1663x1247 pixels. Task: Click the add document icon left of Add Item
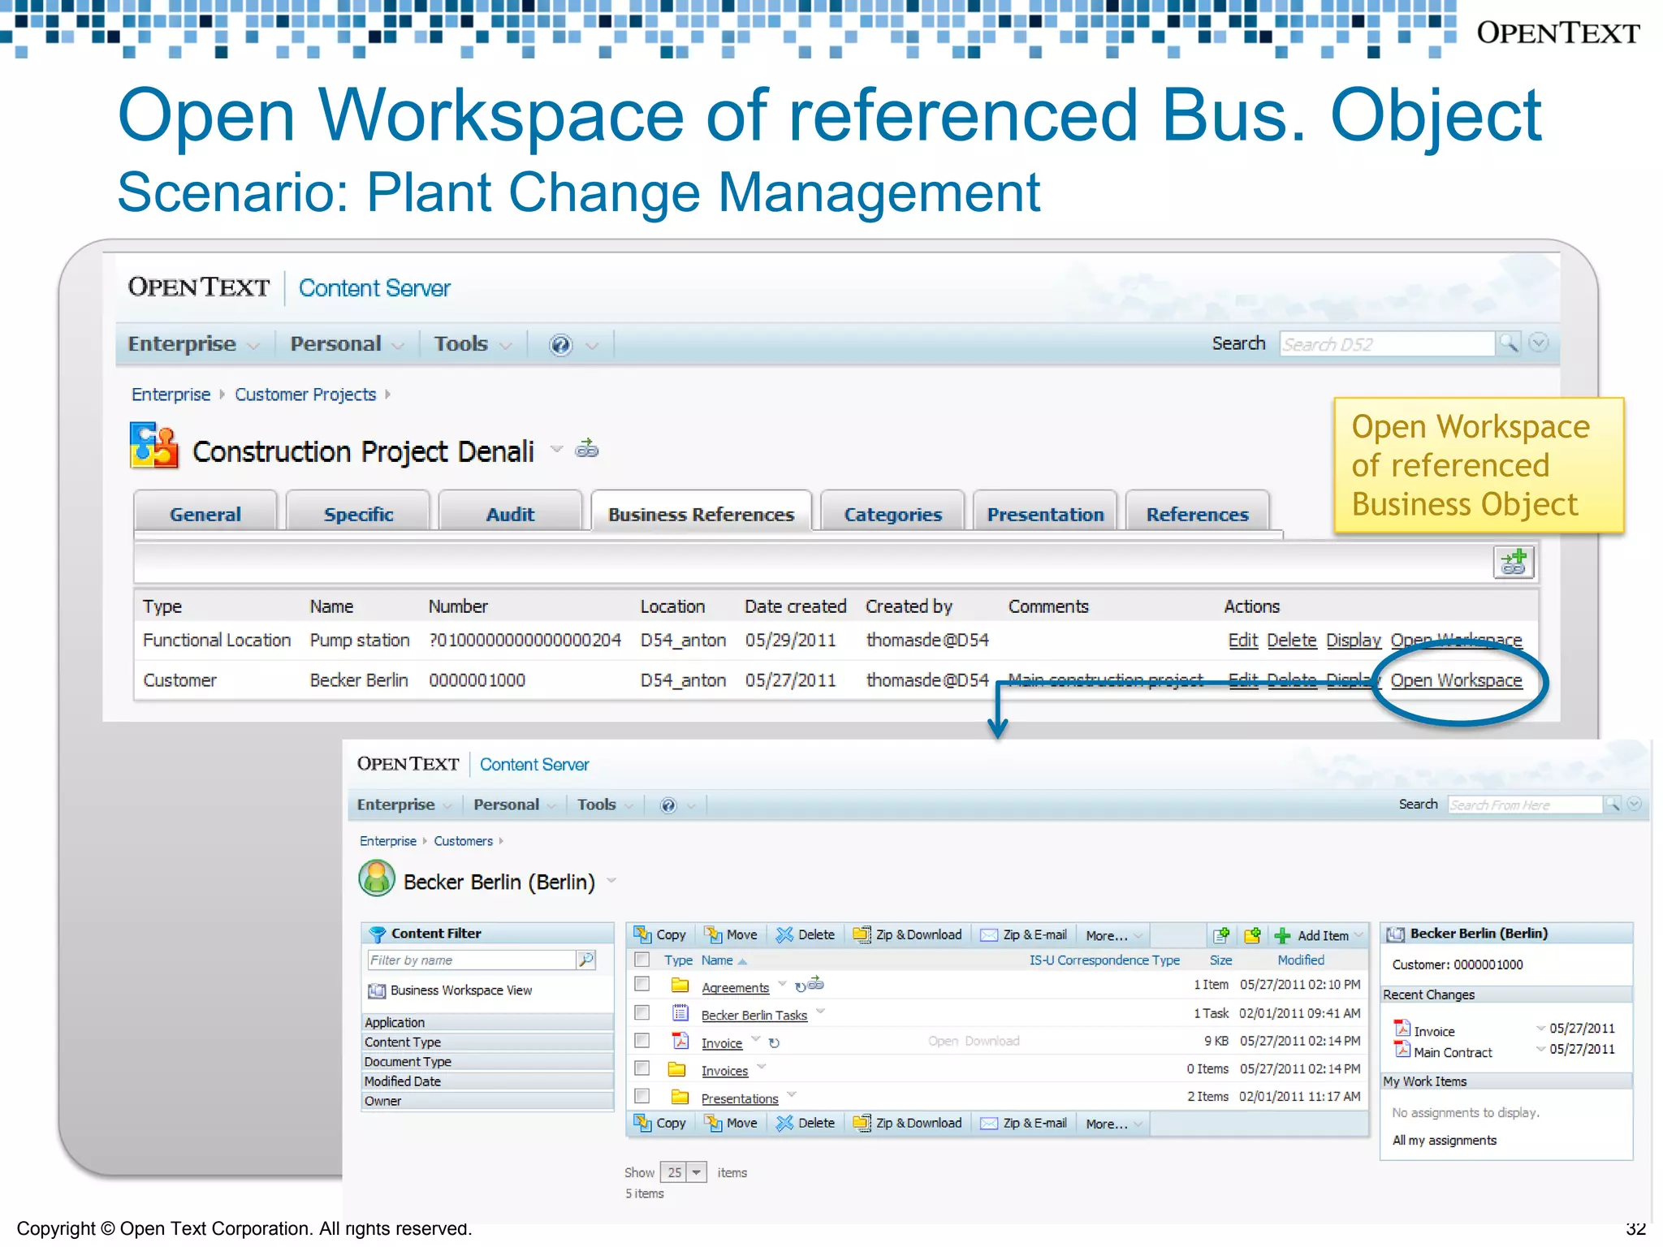tap(1220, 935)
